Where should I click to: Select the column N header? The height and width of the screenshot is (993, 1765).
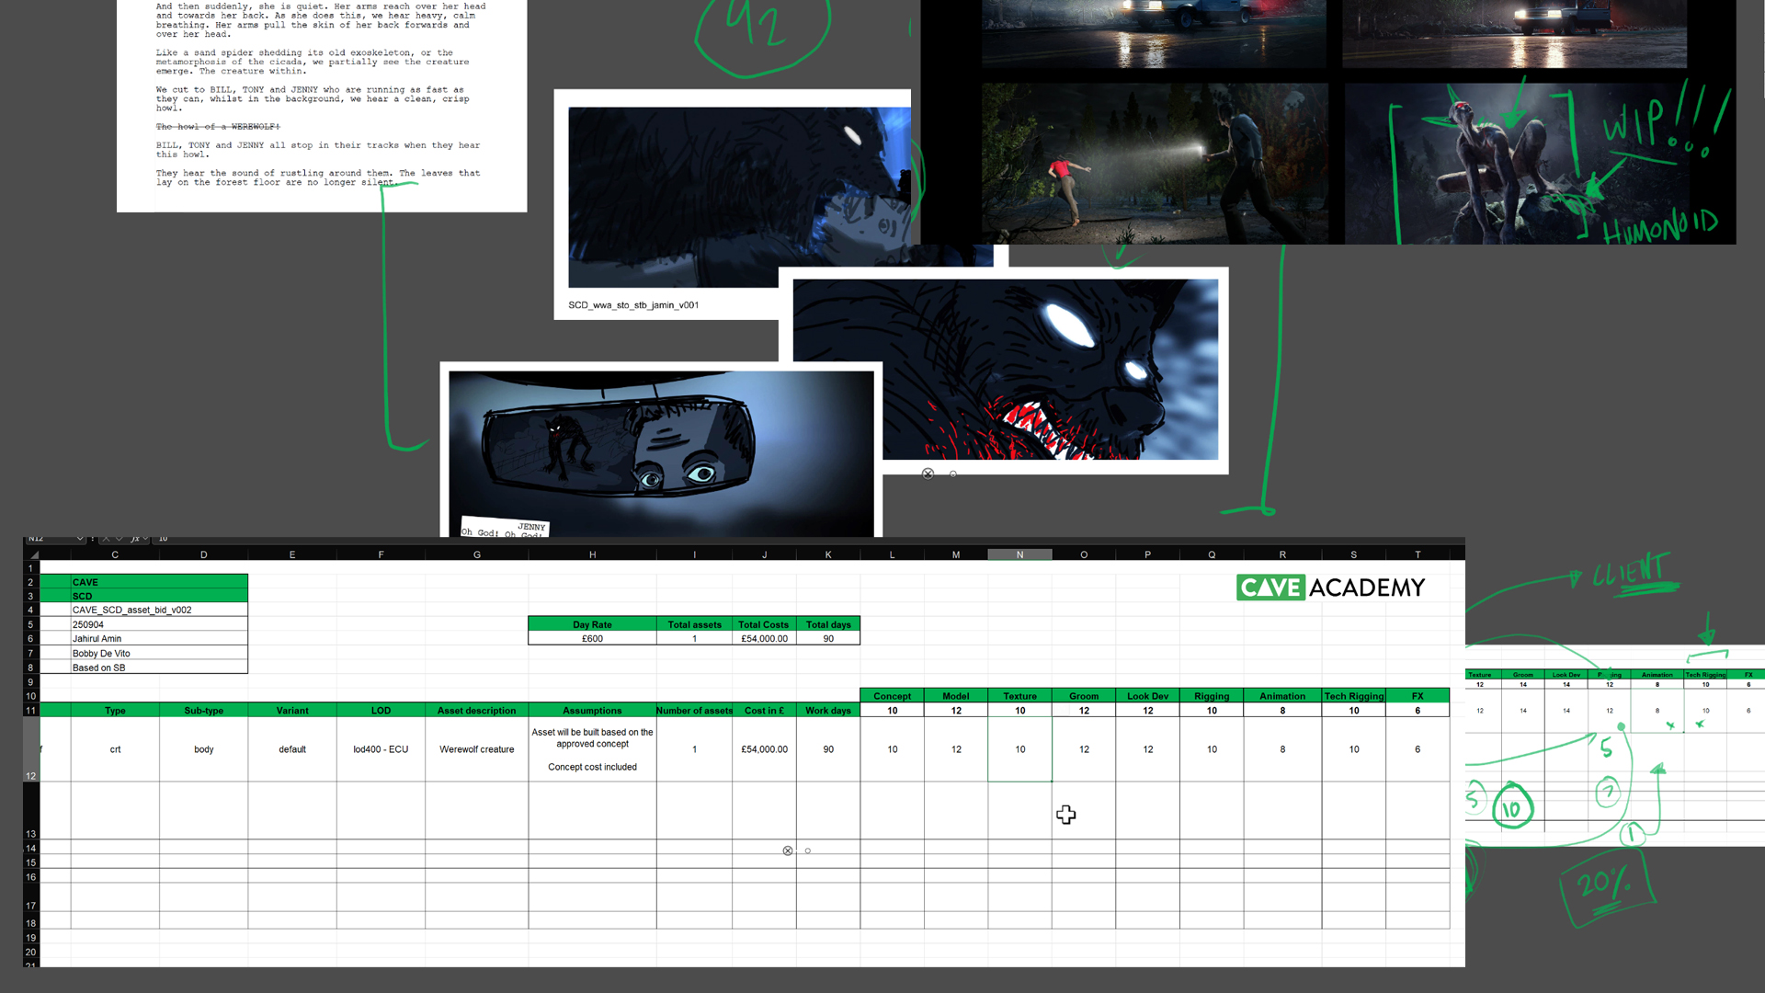tap(1019, 554)
